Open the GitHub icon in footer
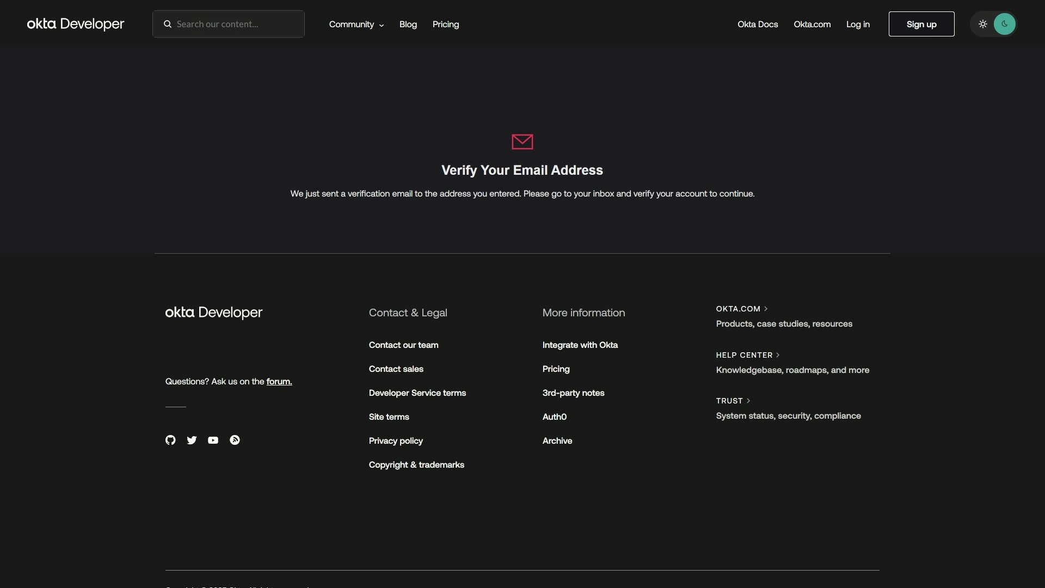 click(x=170, y=440)
